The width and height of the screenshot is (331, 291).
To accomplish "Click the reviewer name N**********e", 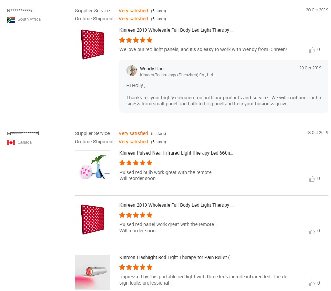I will [20, 11].
